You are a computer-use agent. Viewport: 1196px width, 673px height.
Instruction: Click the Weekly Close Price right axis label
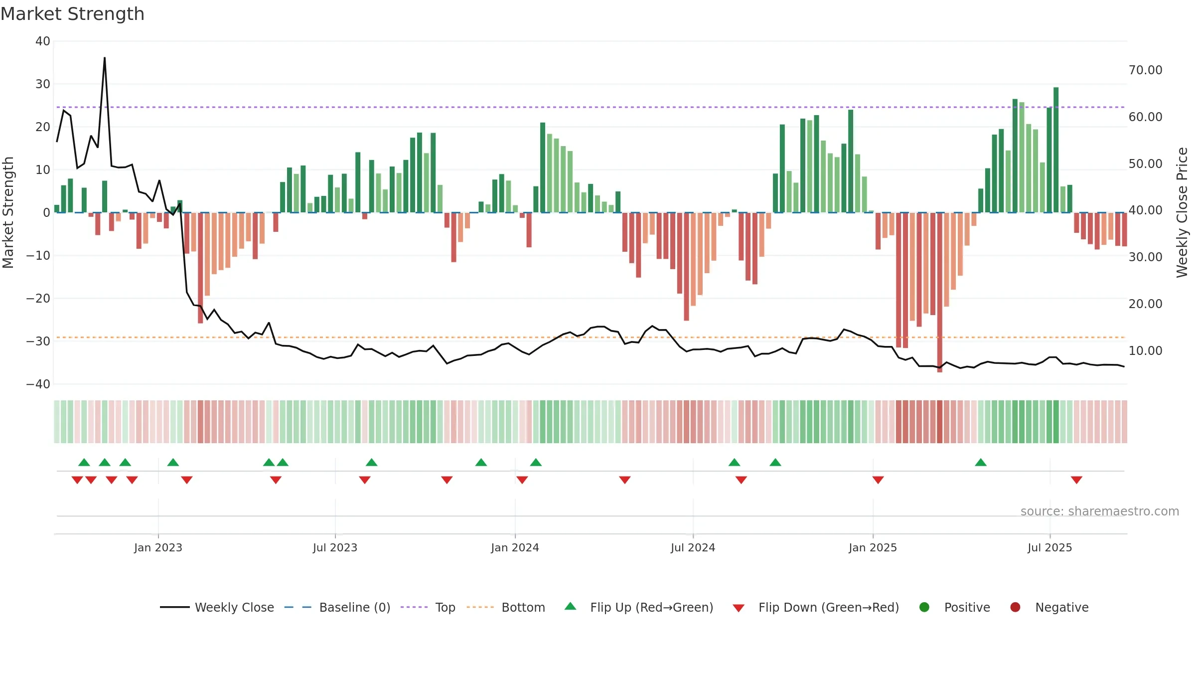[1182, 212]
